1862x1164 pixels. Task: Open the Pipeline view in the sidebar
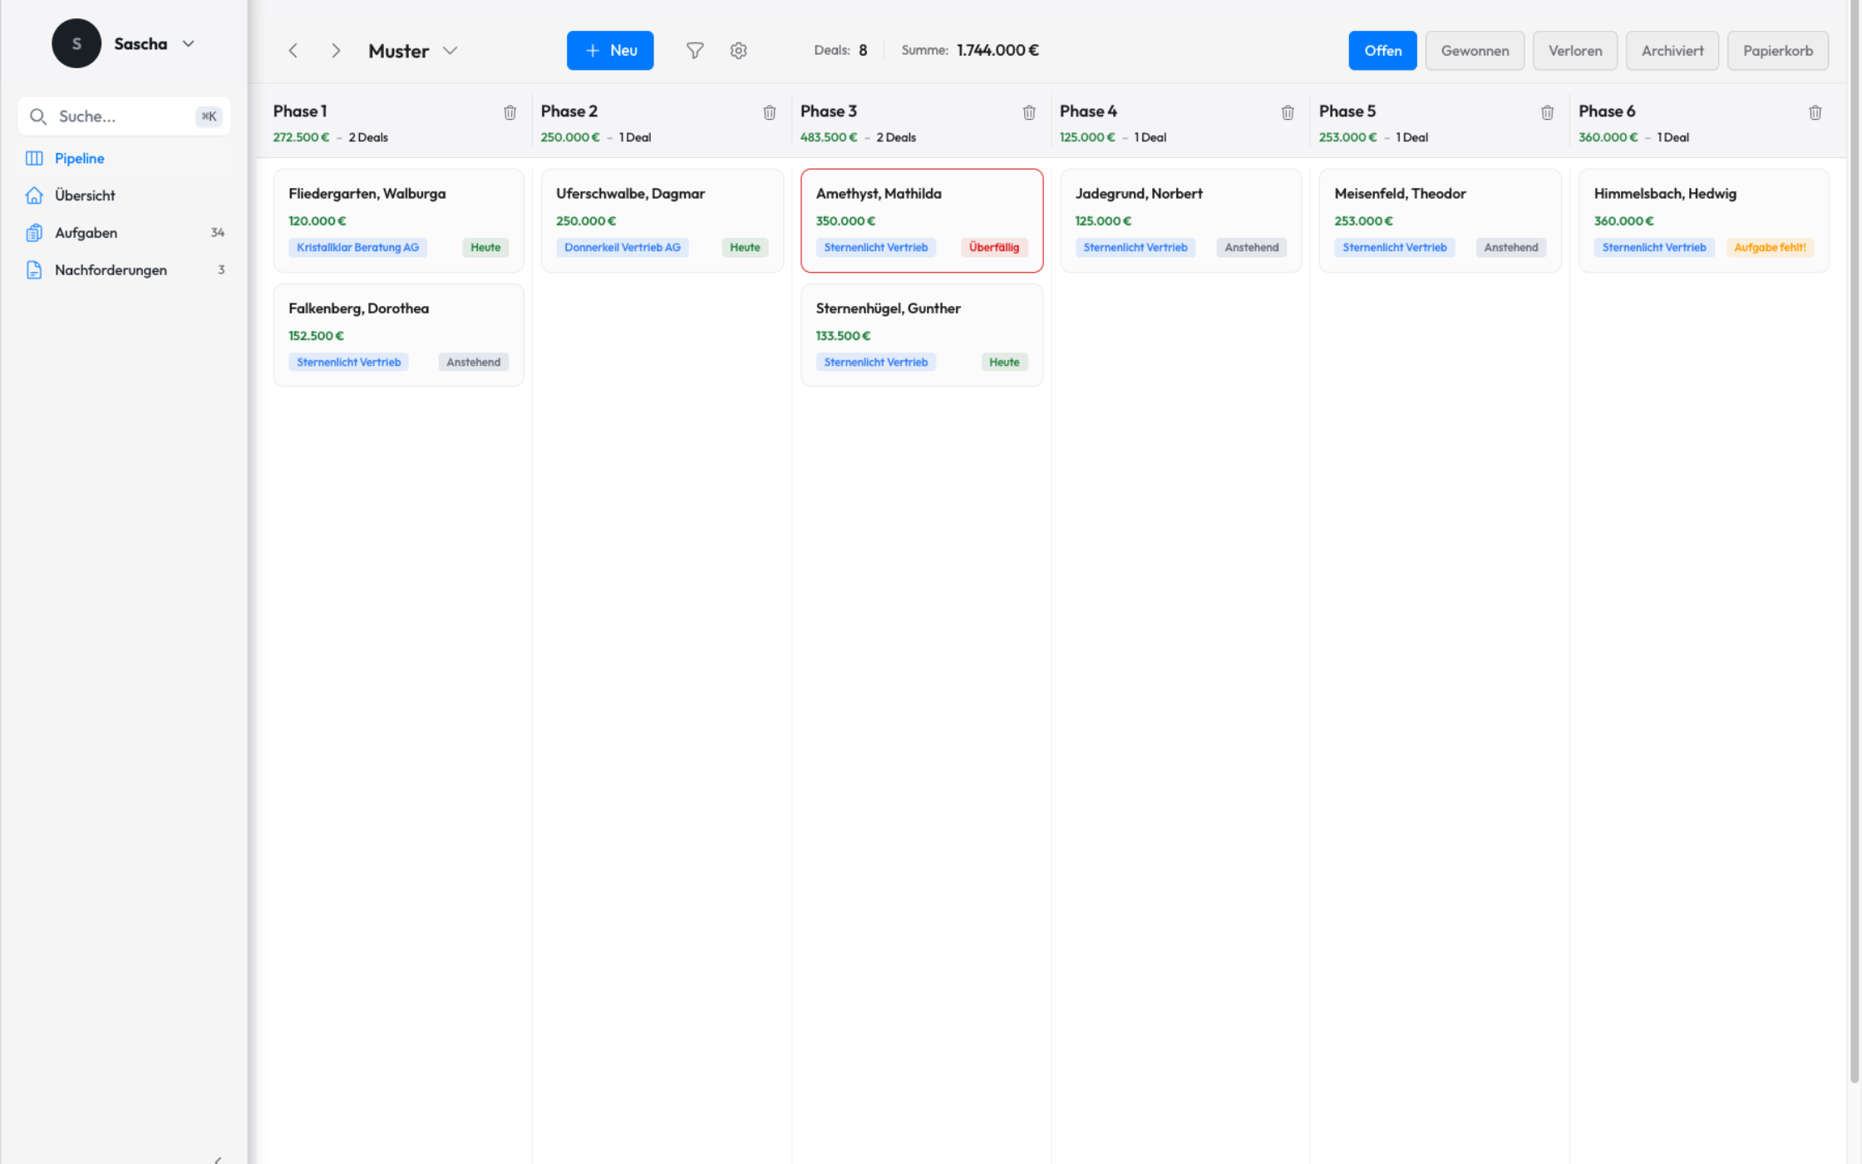click(79, 158)
